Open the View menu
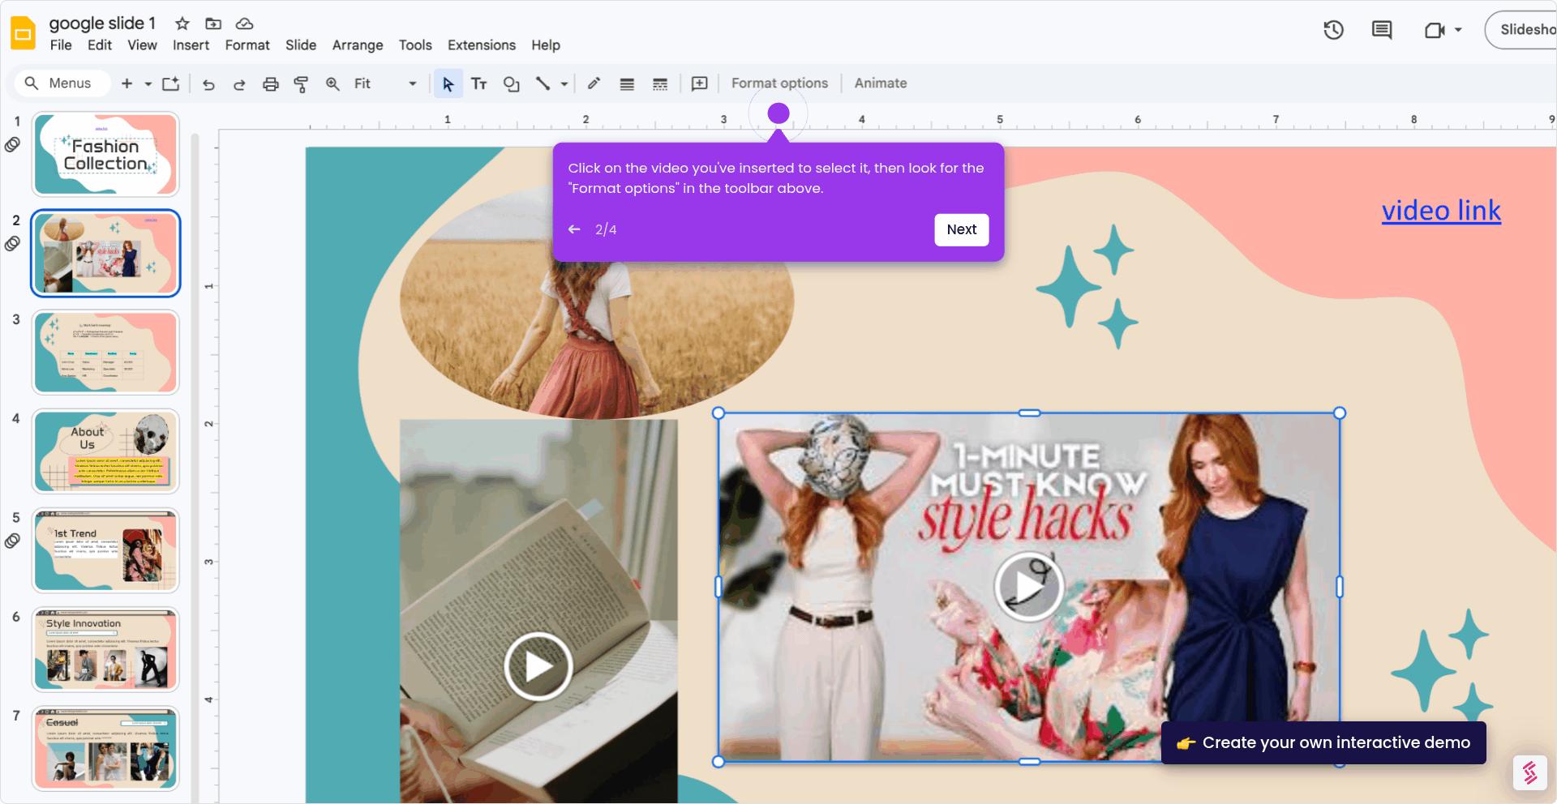 tap(142, 45)
